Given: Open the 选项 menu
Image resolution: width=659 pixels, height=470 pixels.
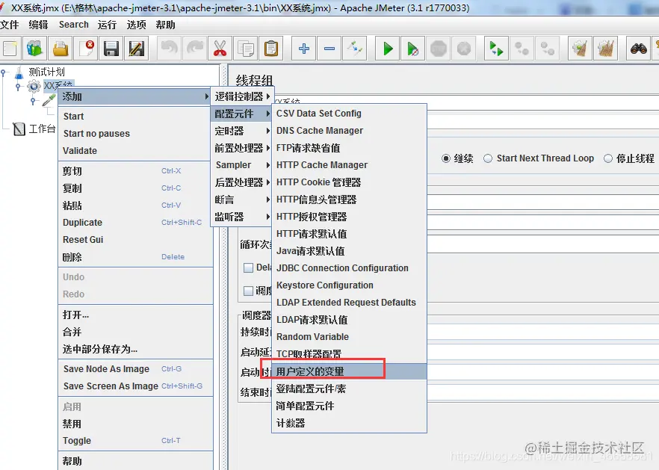Looking at the screenshot, I should tap(136, 25).
